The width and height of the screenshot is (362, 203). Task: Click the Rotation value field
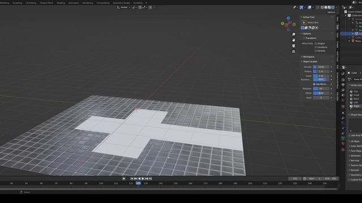point(321,89)
